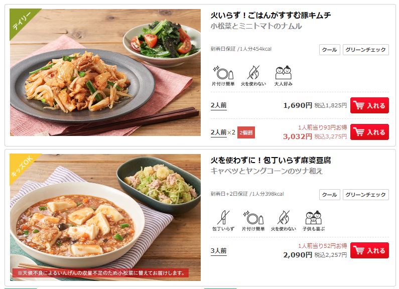Open 火を使わずに！包丁いらず麻婆豆腐 title link

pos(271,160)
